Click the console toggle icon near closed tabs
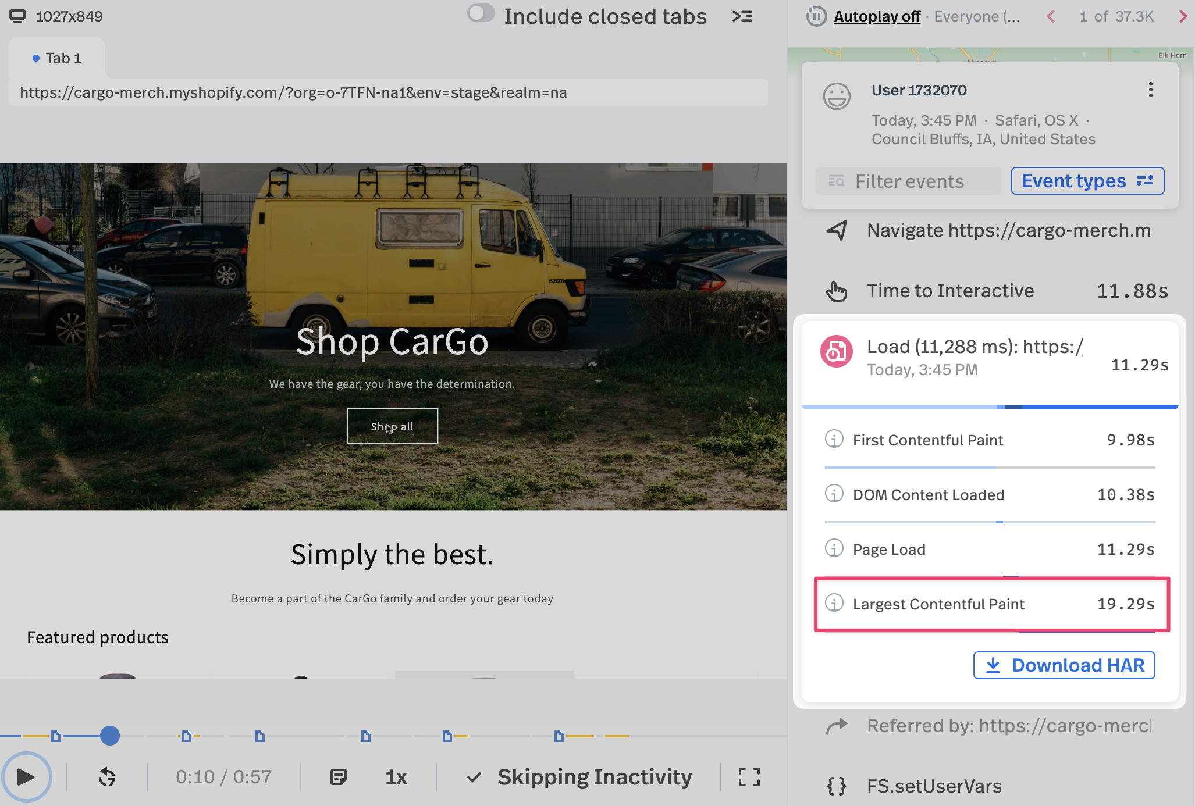This screenshot has width=1195, height=806. (x=742, y=16)
